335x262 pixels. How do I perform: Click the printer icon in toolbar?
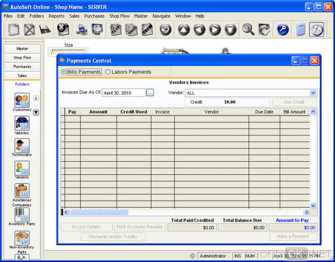(x=81, y=30)
